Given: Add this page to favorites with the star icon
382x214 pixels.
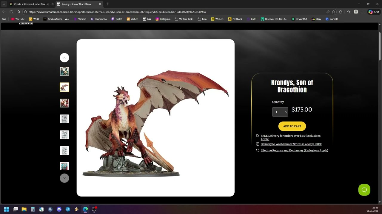Looking at the screenshot, I should pos(333,12).
